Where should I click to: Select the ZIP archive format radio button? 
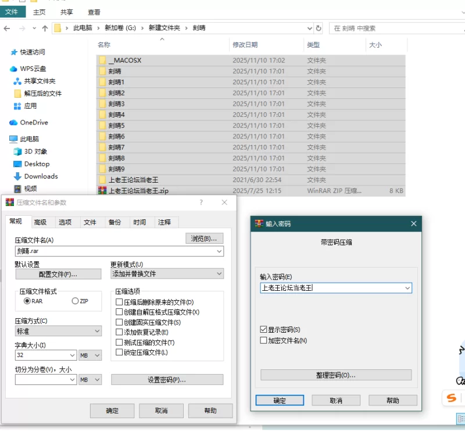[x=75, y=301]
